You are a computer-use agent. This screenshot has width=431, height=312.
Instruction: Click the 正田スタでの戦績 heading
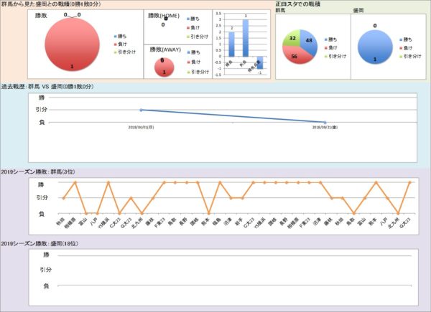pos(298,5)
